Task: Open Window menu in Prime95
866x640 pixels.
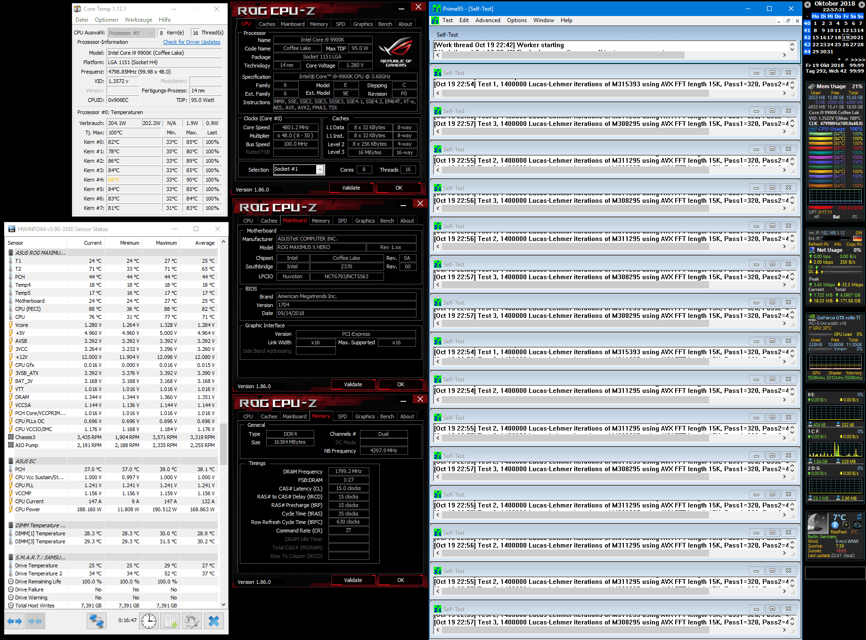Action: (544, 20)
